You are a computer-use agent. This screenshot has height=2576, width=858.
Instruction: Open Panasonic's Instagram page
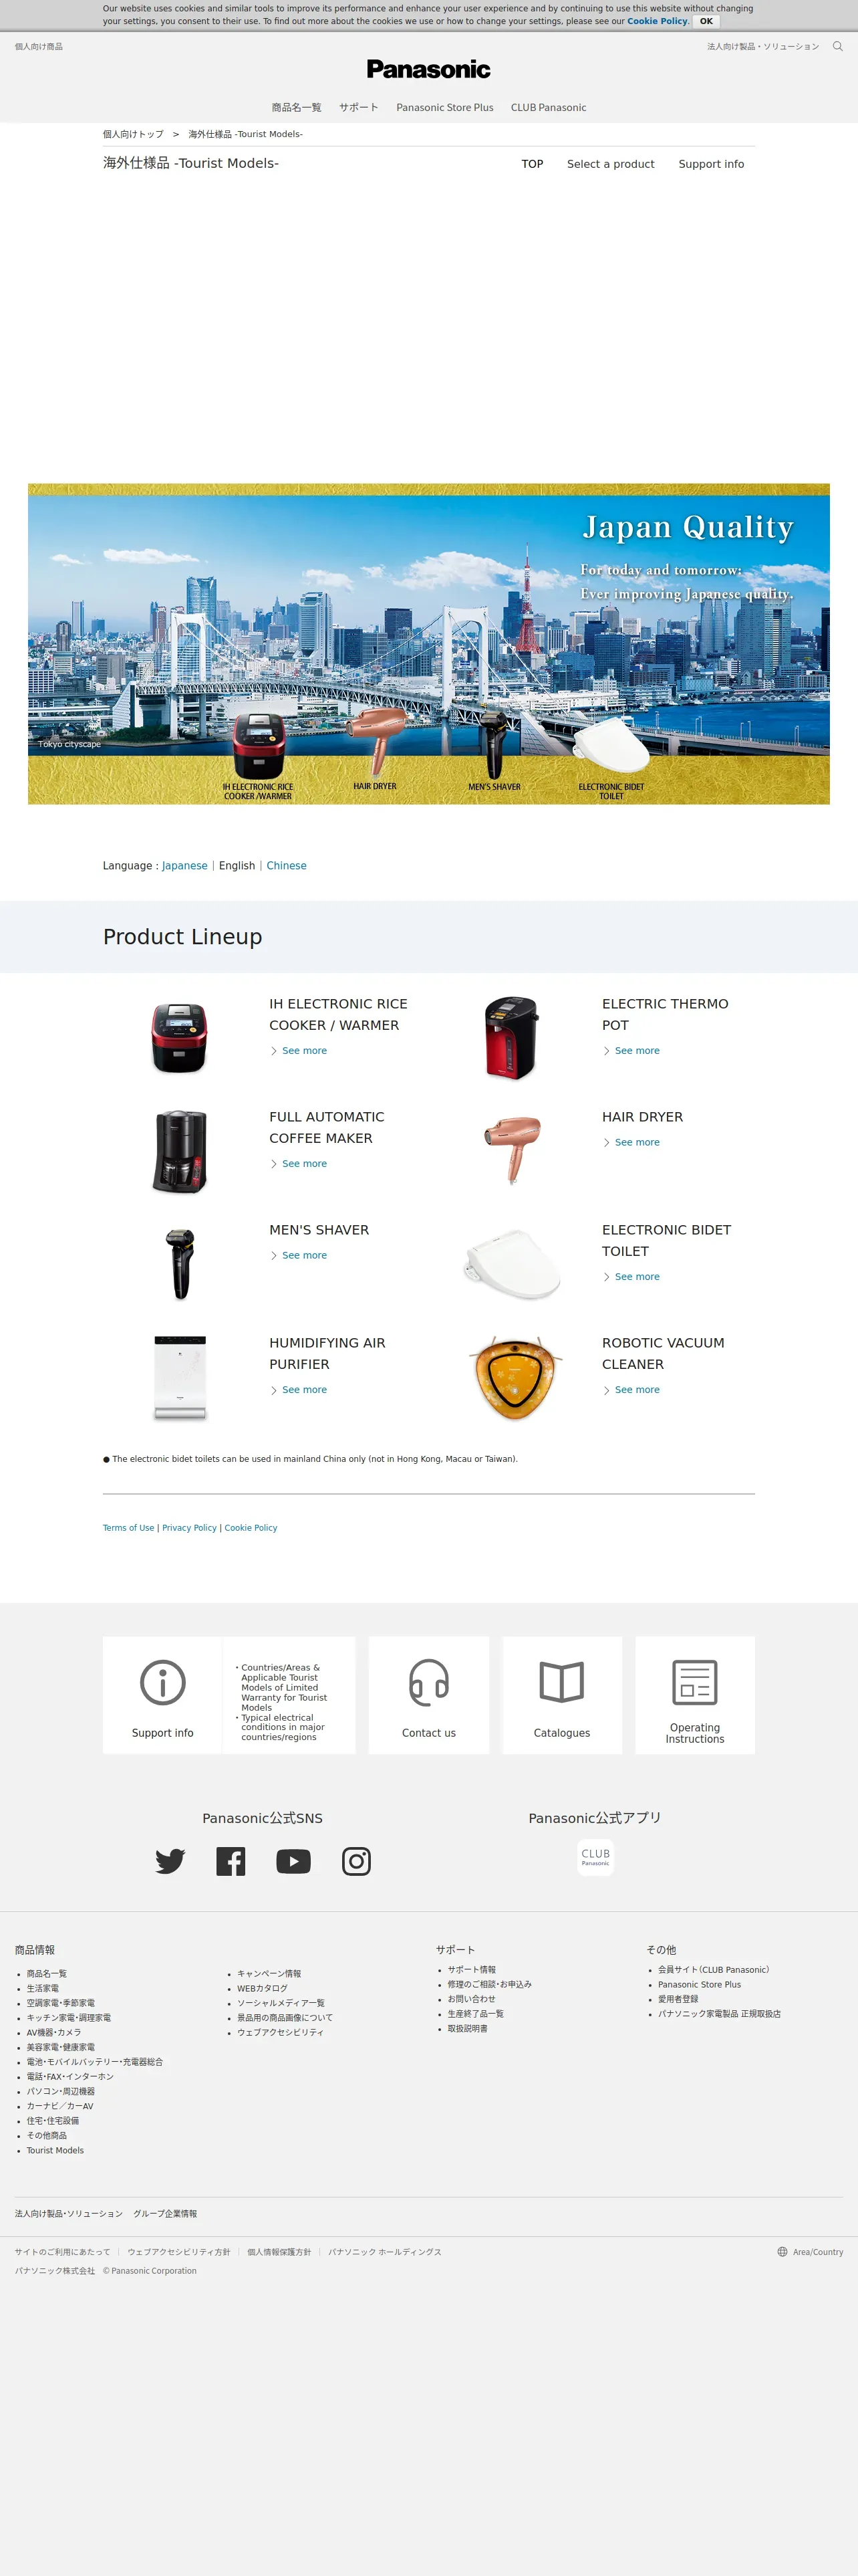[x=357, y=1861]
